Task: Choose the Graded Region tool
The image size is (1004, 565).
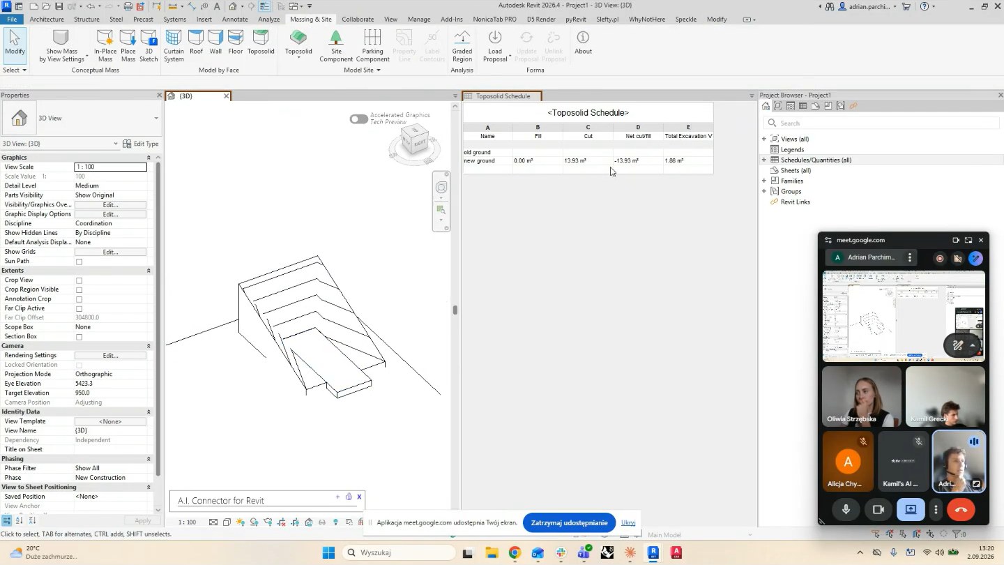Action: (x=462, y=46)
